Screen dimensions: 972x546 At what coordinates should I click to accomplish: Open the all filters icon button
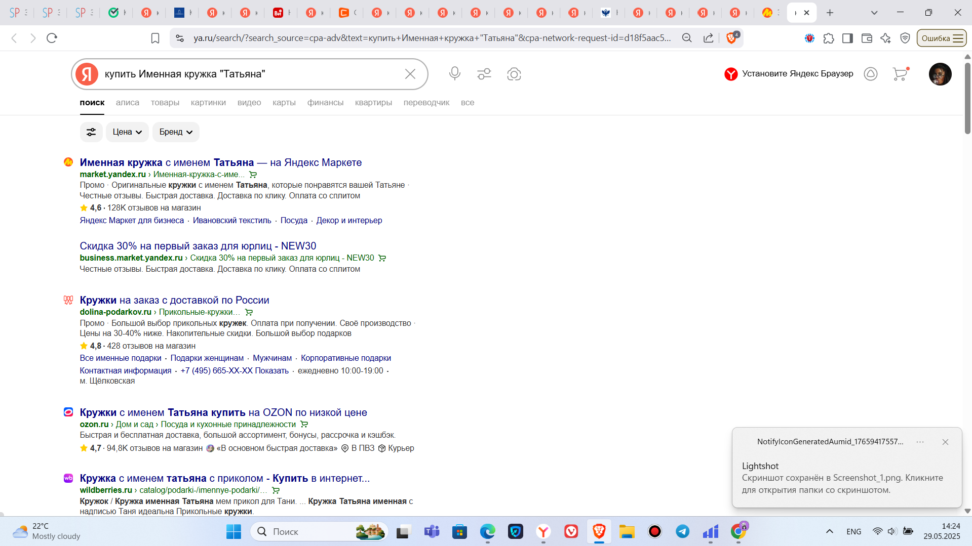click(x=91, y=132)
